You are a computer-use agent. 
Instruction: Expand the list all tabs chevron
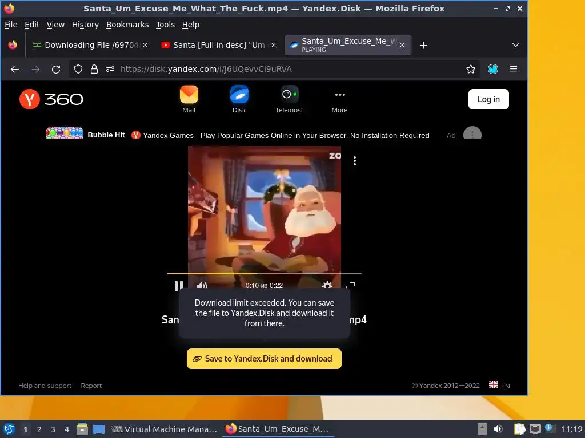[516, 45]
